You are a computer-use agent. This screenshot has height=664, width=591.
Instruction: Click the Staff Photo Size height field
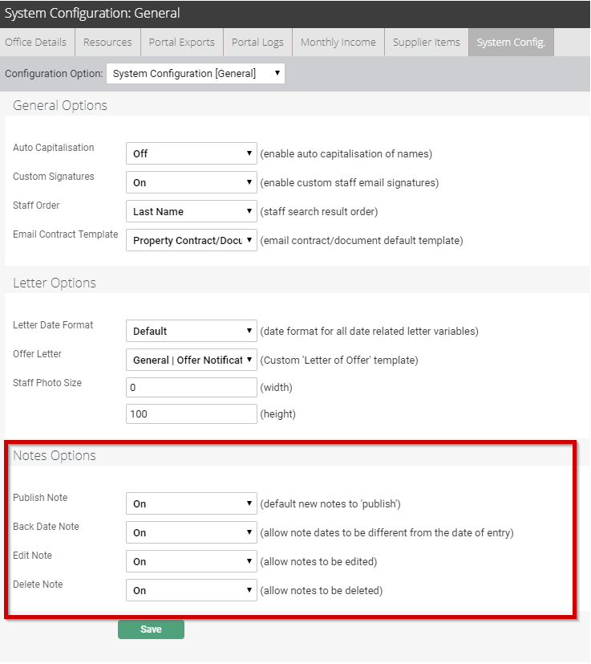point(191,413)
